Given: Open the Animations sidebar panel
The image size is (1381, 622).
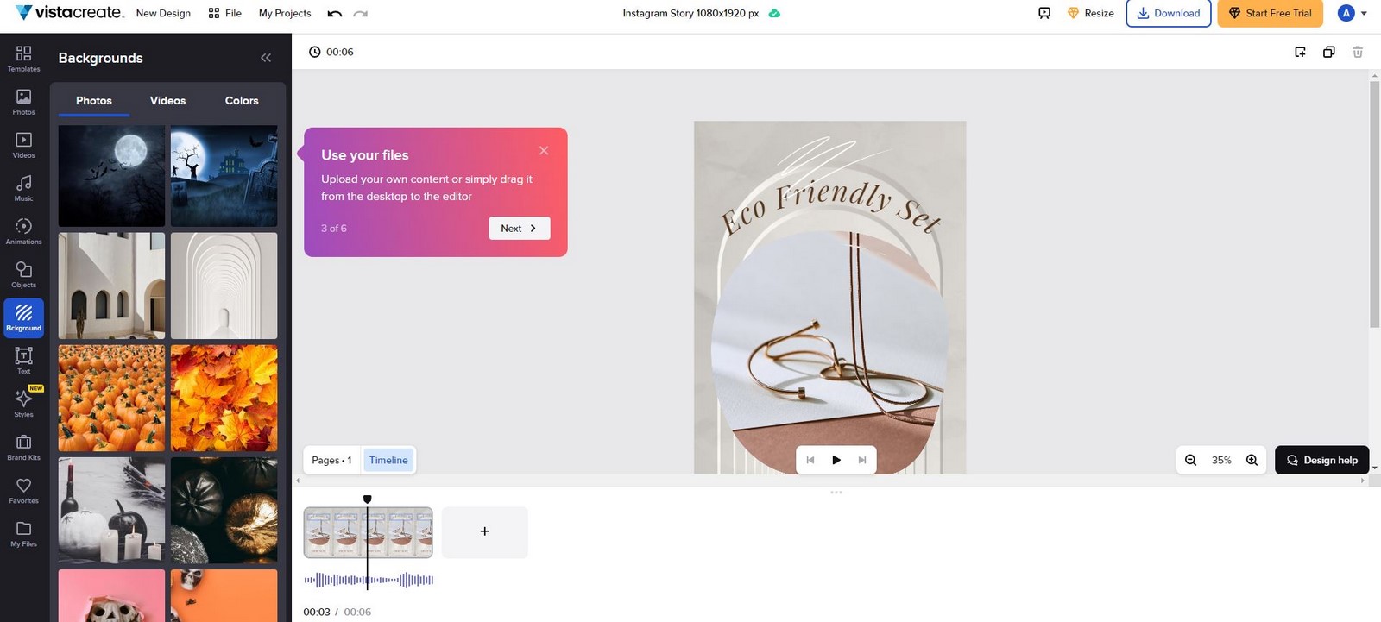Looking at the screenshot, I should click(23, 231).
